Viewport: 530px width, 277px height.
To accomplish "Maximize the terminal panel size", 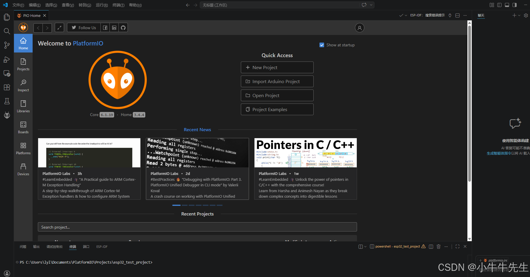I will click(457, 246).
